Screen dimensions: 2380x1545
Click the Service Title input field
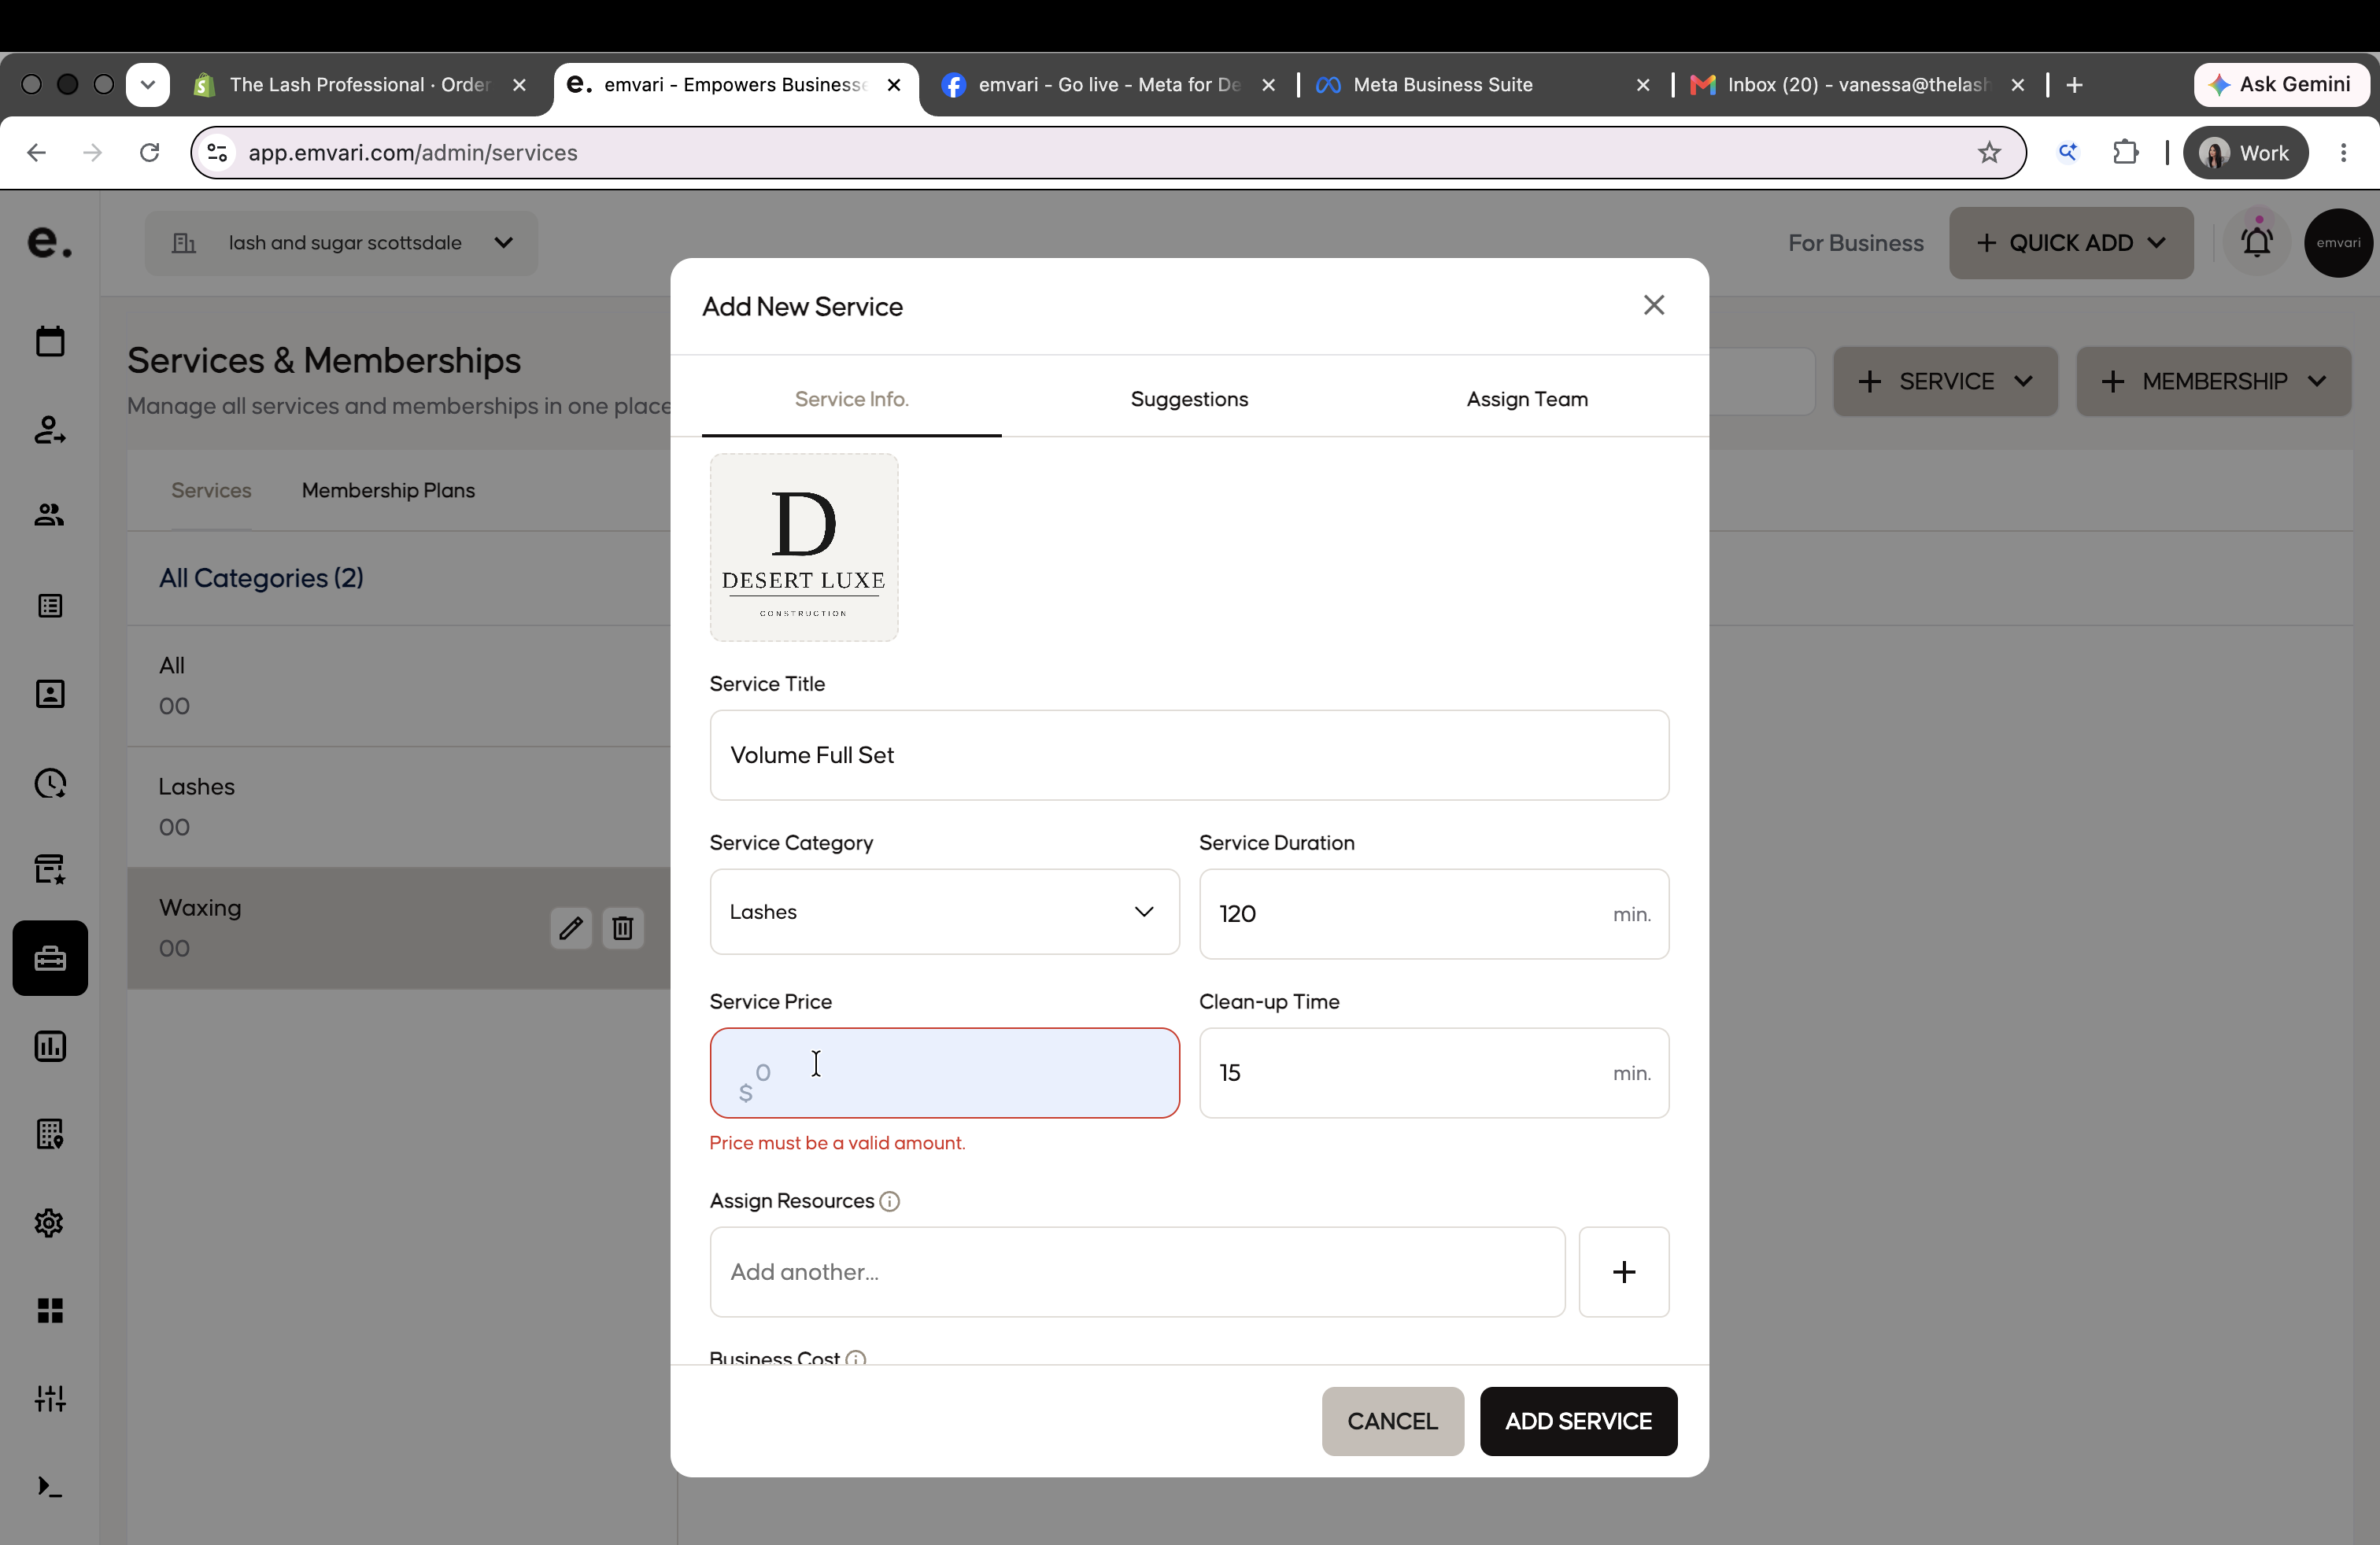tap(1189, 754)
